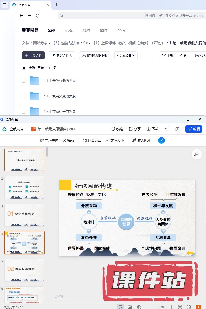Click the fullscreen icon in the status bar

click(189, 307)
